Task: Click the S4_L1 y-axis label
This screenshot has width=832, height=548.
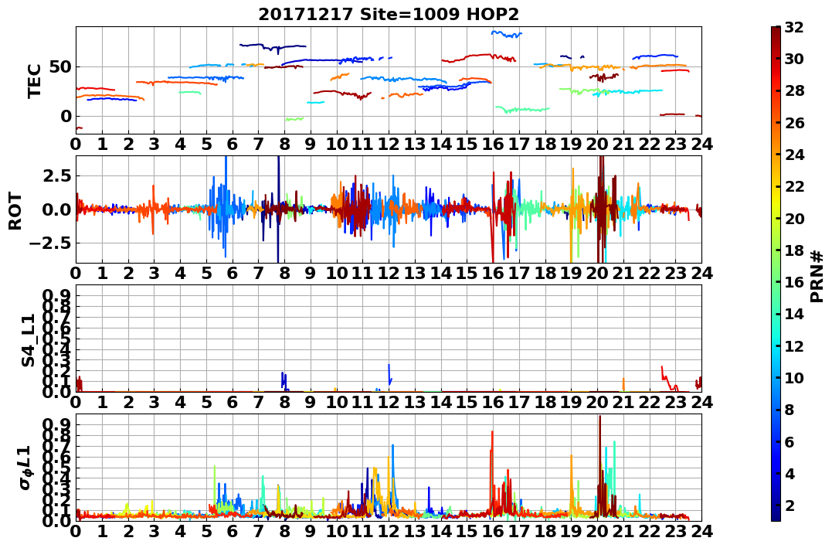Action: pos(29,340)
